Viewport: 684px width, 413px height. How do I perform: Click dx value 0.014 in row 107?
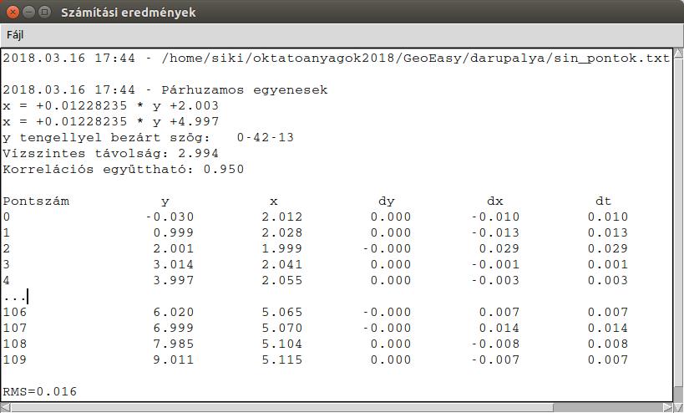[499, 328]
